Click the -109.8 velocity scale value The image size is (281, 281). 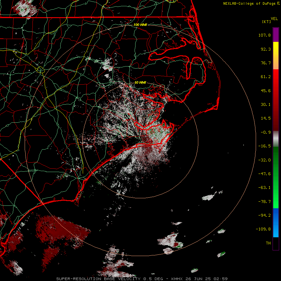tap(263, 229)
